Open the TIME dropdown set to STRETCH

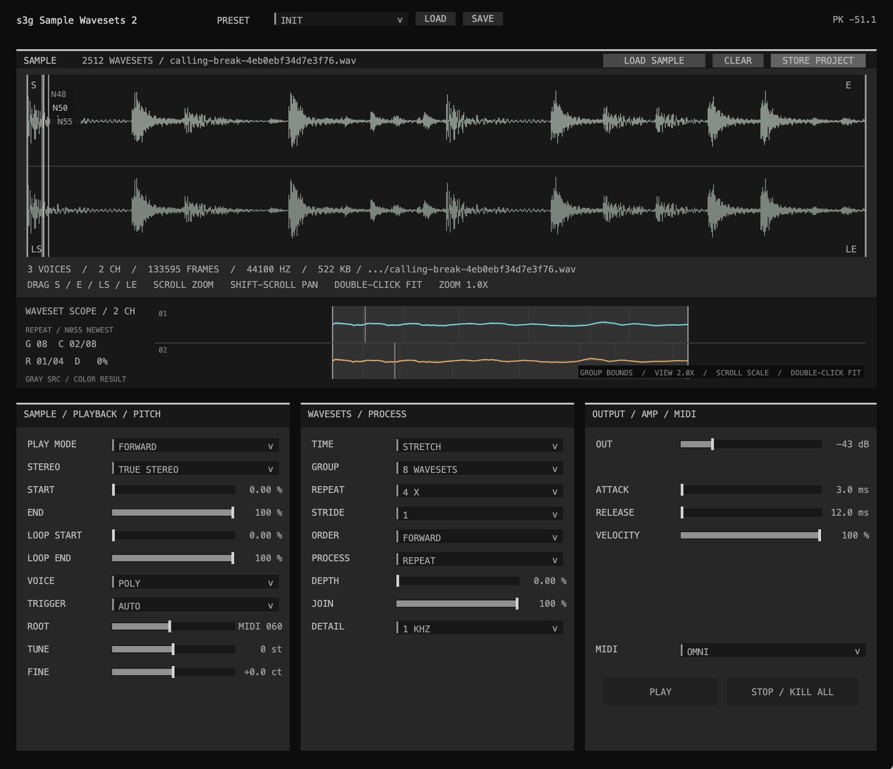(x=479, y=446)
